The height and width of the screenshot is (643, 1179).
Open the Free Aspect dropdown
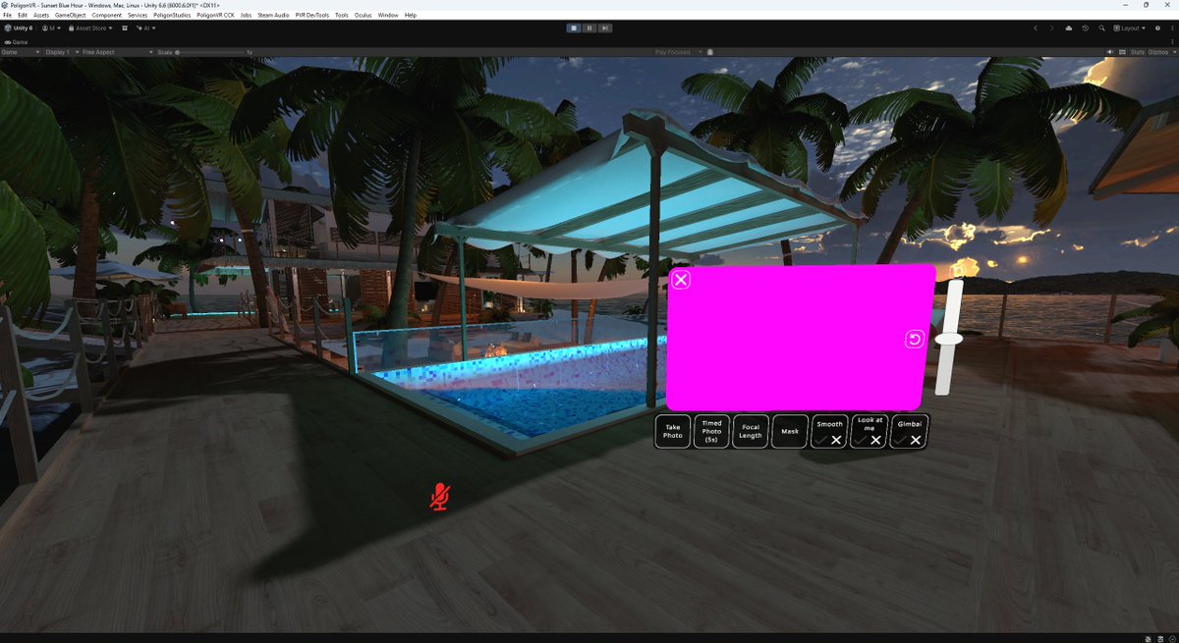click(117, 52)
